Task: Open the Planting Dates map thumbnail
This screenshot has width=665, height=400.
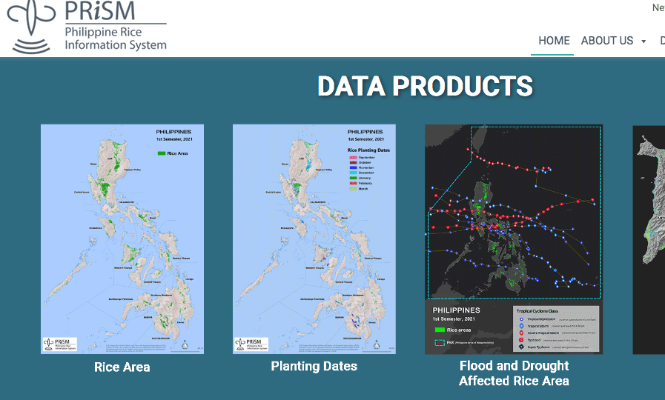Action: pyautogui.click(x=314, y=239)
